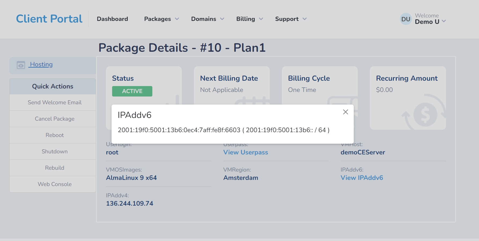Go to the Dashboard menu item

point(112,19)
